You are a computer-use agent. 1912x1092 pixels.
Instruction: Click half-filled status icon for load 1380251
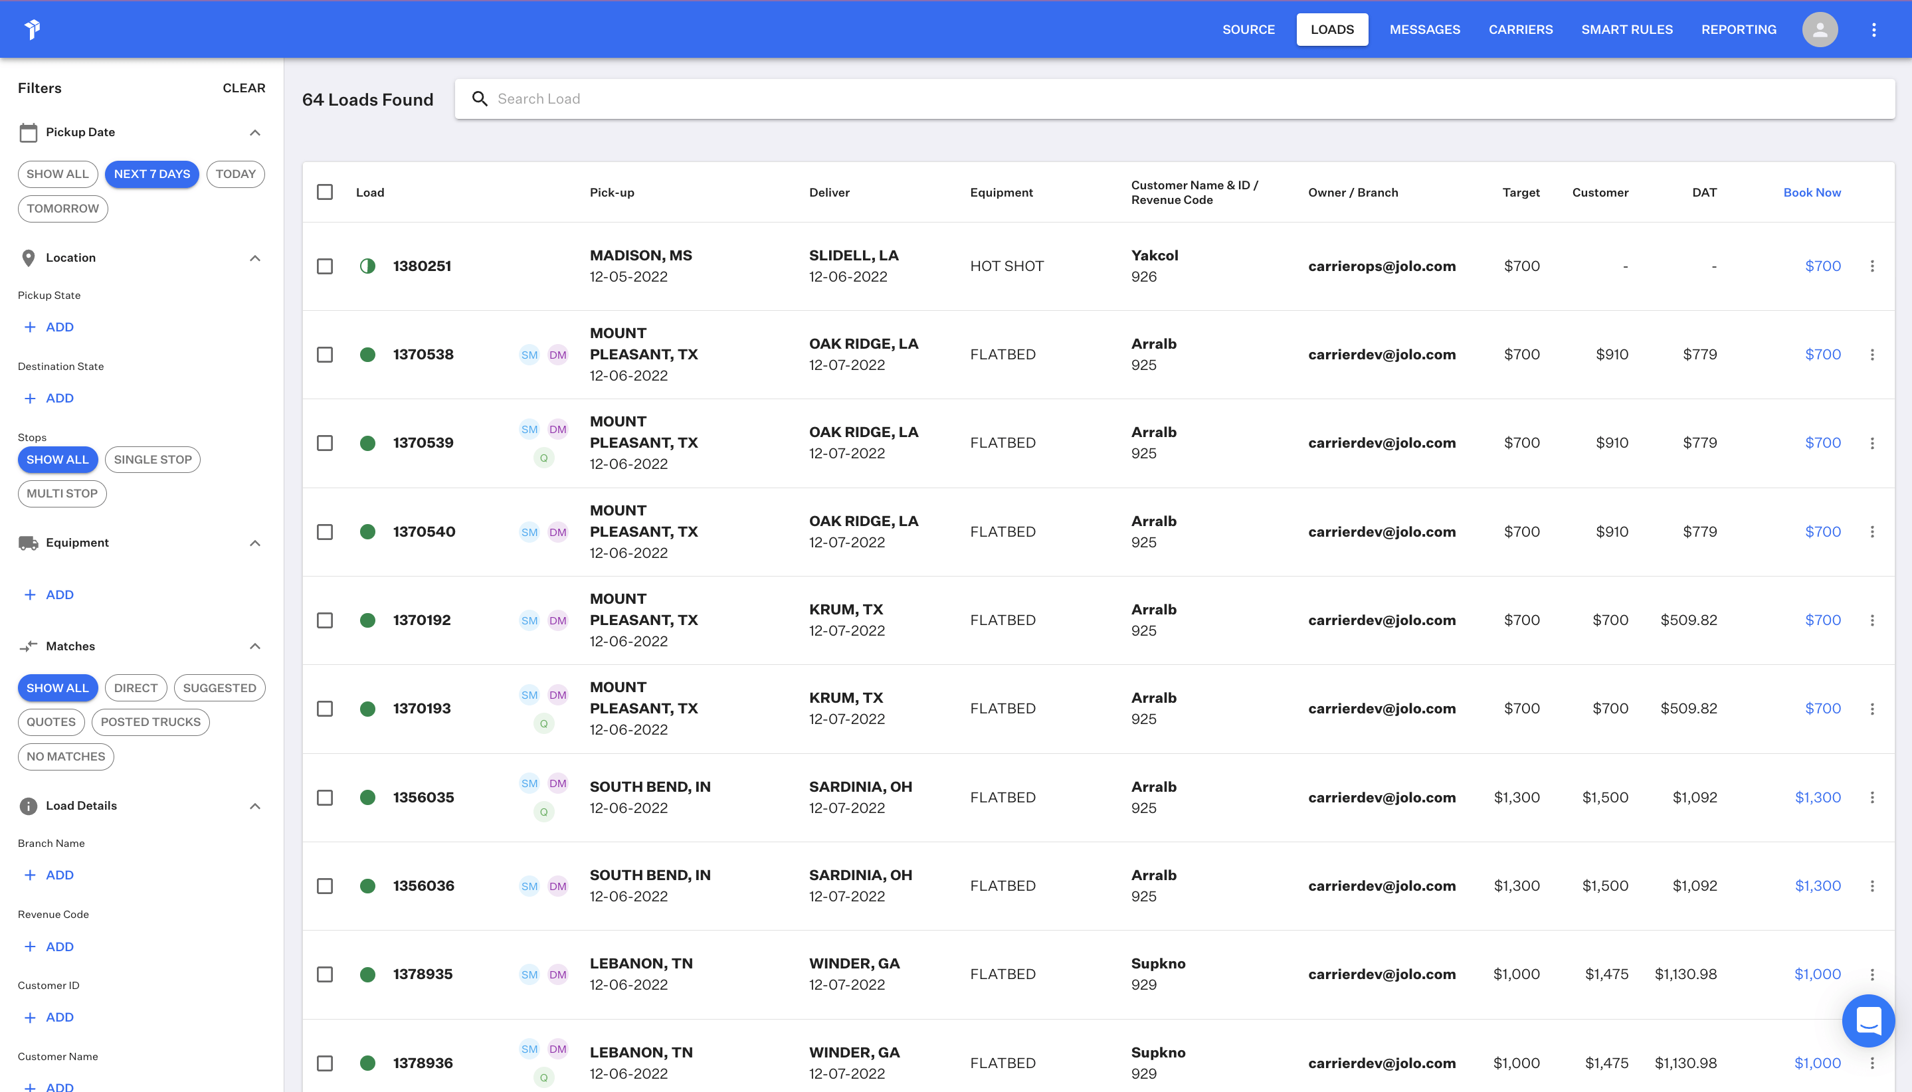[x=367, y=266]
